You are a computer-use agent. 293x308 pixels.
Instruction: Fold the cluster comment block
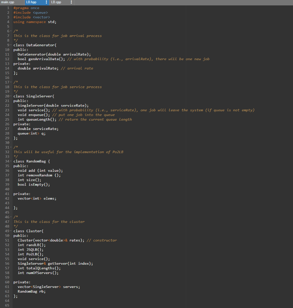tap(11, 217)
